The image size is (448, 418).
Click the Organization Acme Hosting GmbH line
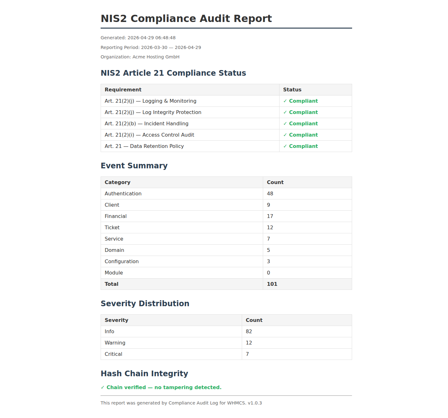click(x=140, y=57)
